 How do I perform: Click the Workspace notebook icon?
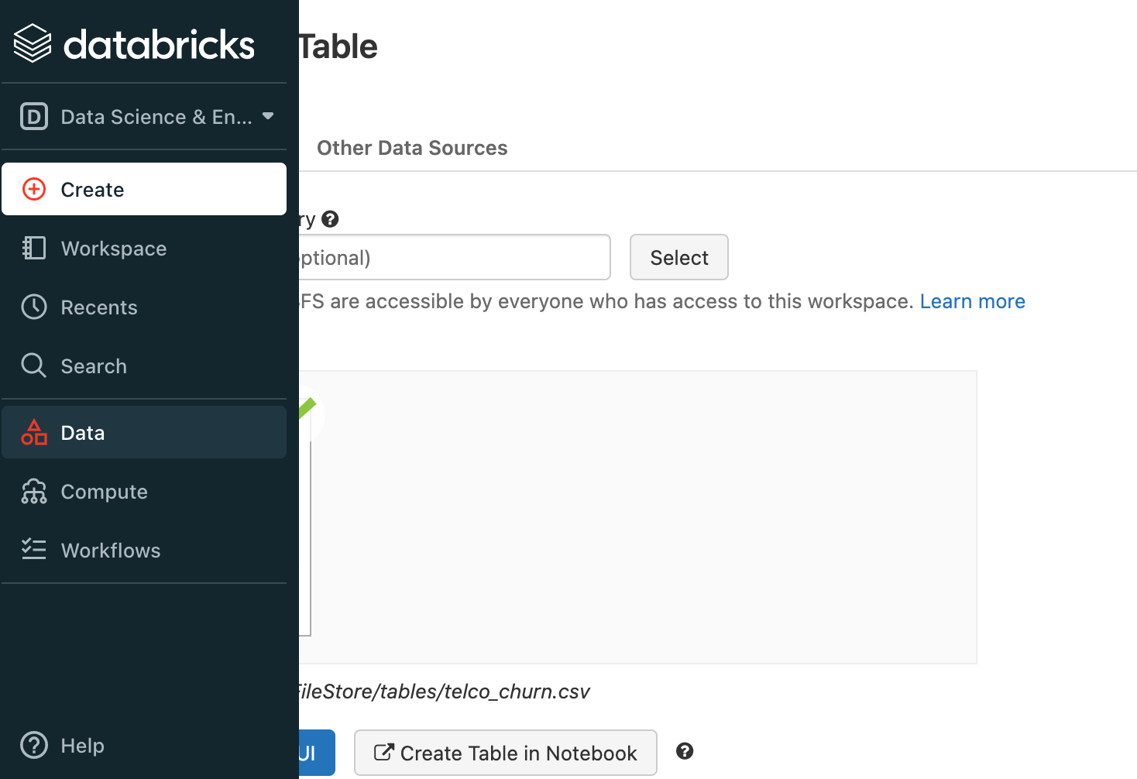click(34, 248)
